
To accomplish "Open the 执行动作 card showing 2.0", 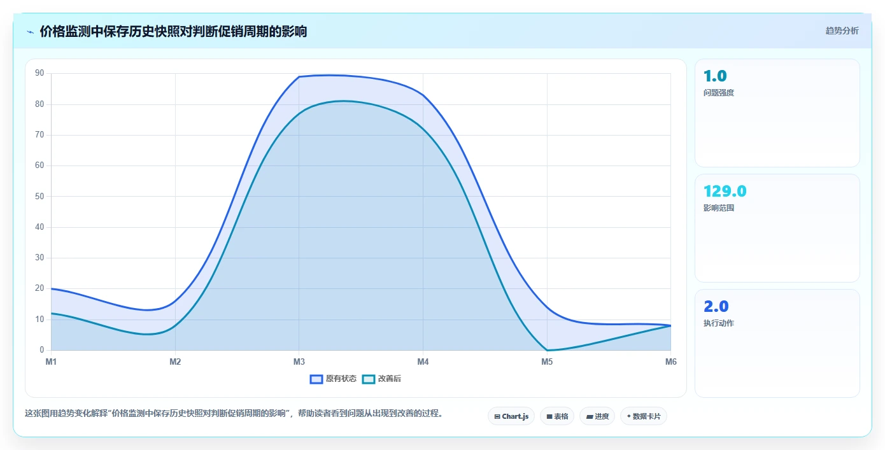I will [777, 344].
